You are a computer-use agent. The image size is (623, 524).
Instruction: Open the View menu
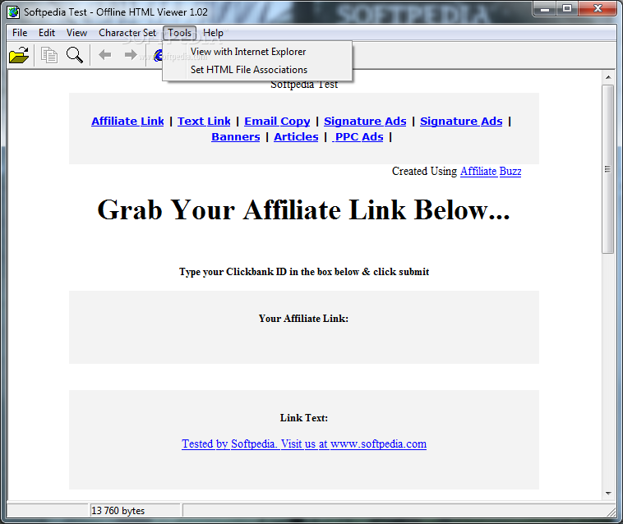pos(76,33)
